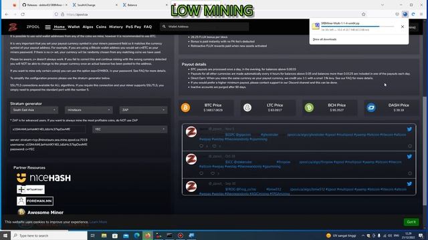The image size is (428, 240).
Task: Click the info icon on the $GSPC tweet
Action: coord(410,146)
